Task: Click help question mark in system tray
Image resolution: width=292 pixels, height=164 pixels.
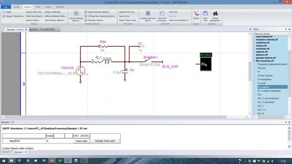Action: coord(240,161)
